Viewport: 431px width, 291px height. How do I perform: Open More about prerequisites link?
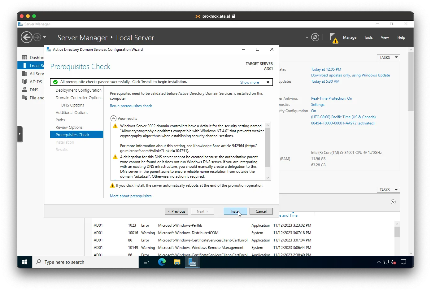click(x=131, y=196)
